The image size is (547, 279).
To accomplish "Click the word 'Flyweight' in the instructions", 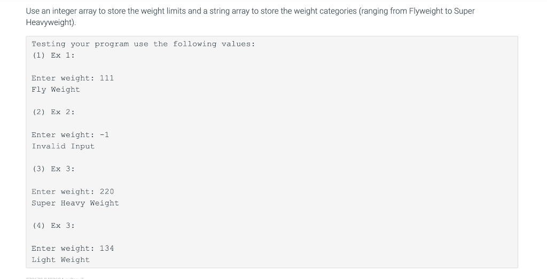I will point(426,11).
